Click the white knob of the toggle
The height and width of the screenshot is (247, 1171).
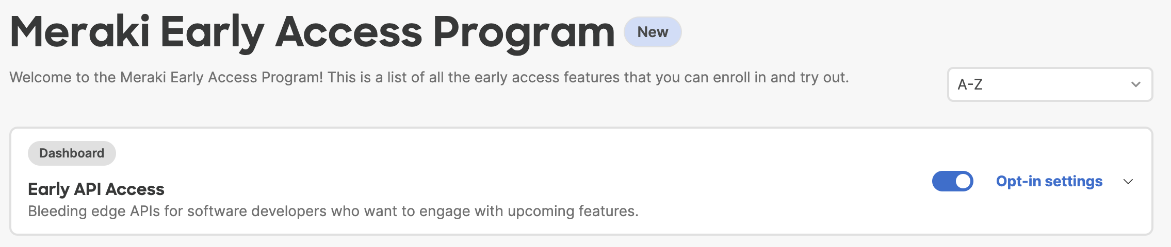click(x=963, y=181)
